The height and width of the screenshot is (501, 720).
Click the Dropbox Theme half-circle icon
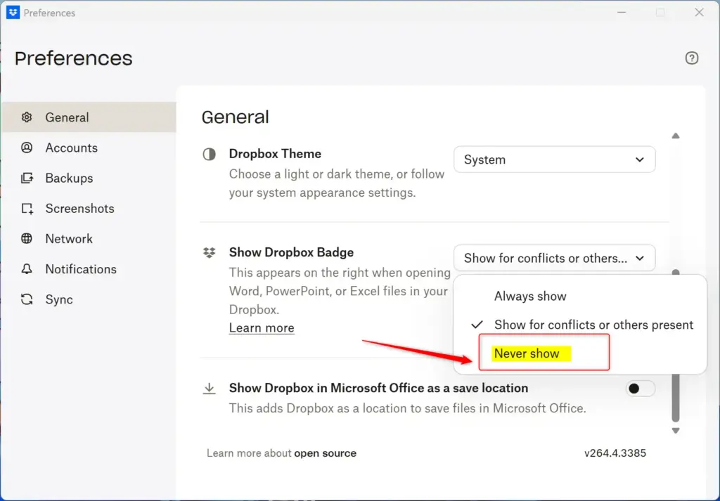point(210,154)
